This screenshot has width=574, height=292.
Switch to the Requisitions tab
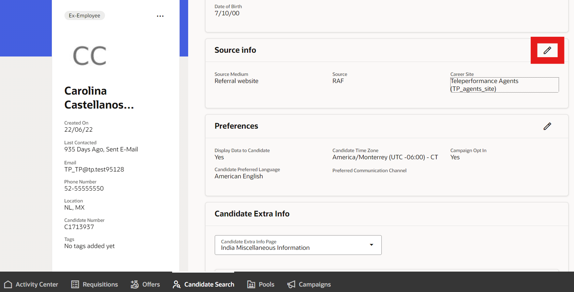click(94, 284)
